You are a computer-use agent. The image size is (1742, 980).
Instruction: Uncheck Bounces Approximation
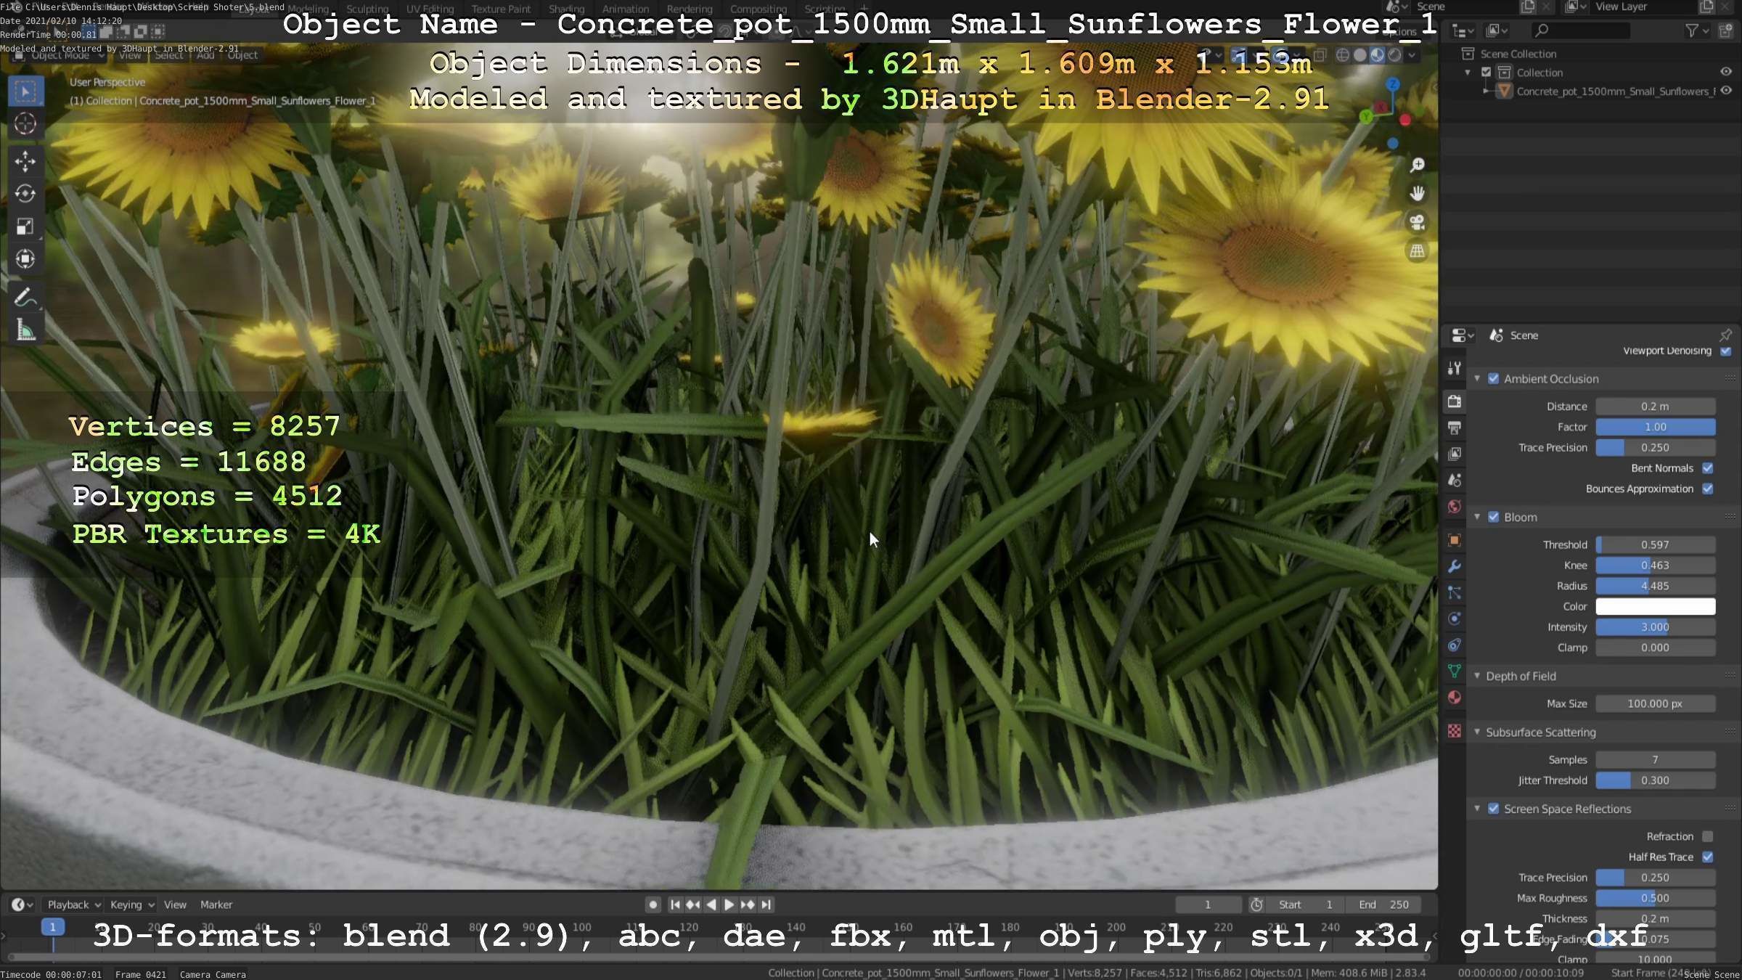click(x=1707, y=489)
